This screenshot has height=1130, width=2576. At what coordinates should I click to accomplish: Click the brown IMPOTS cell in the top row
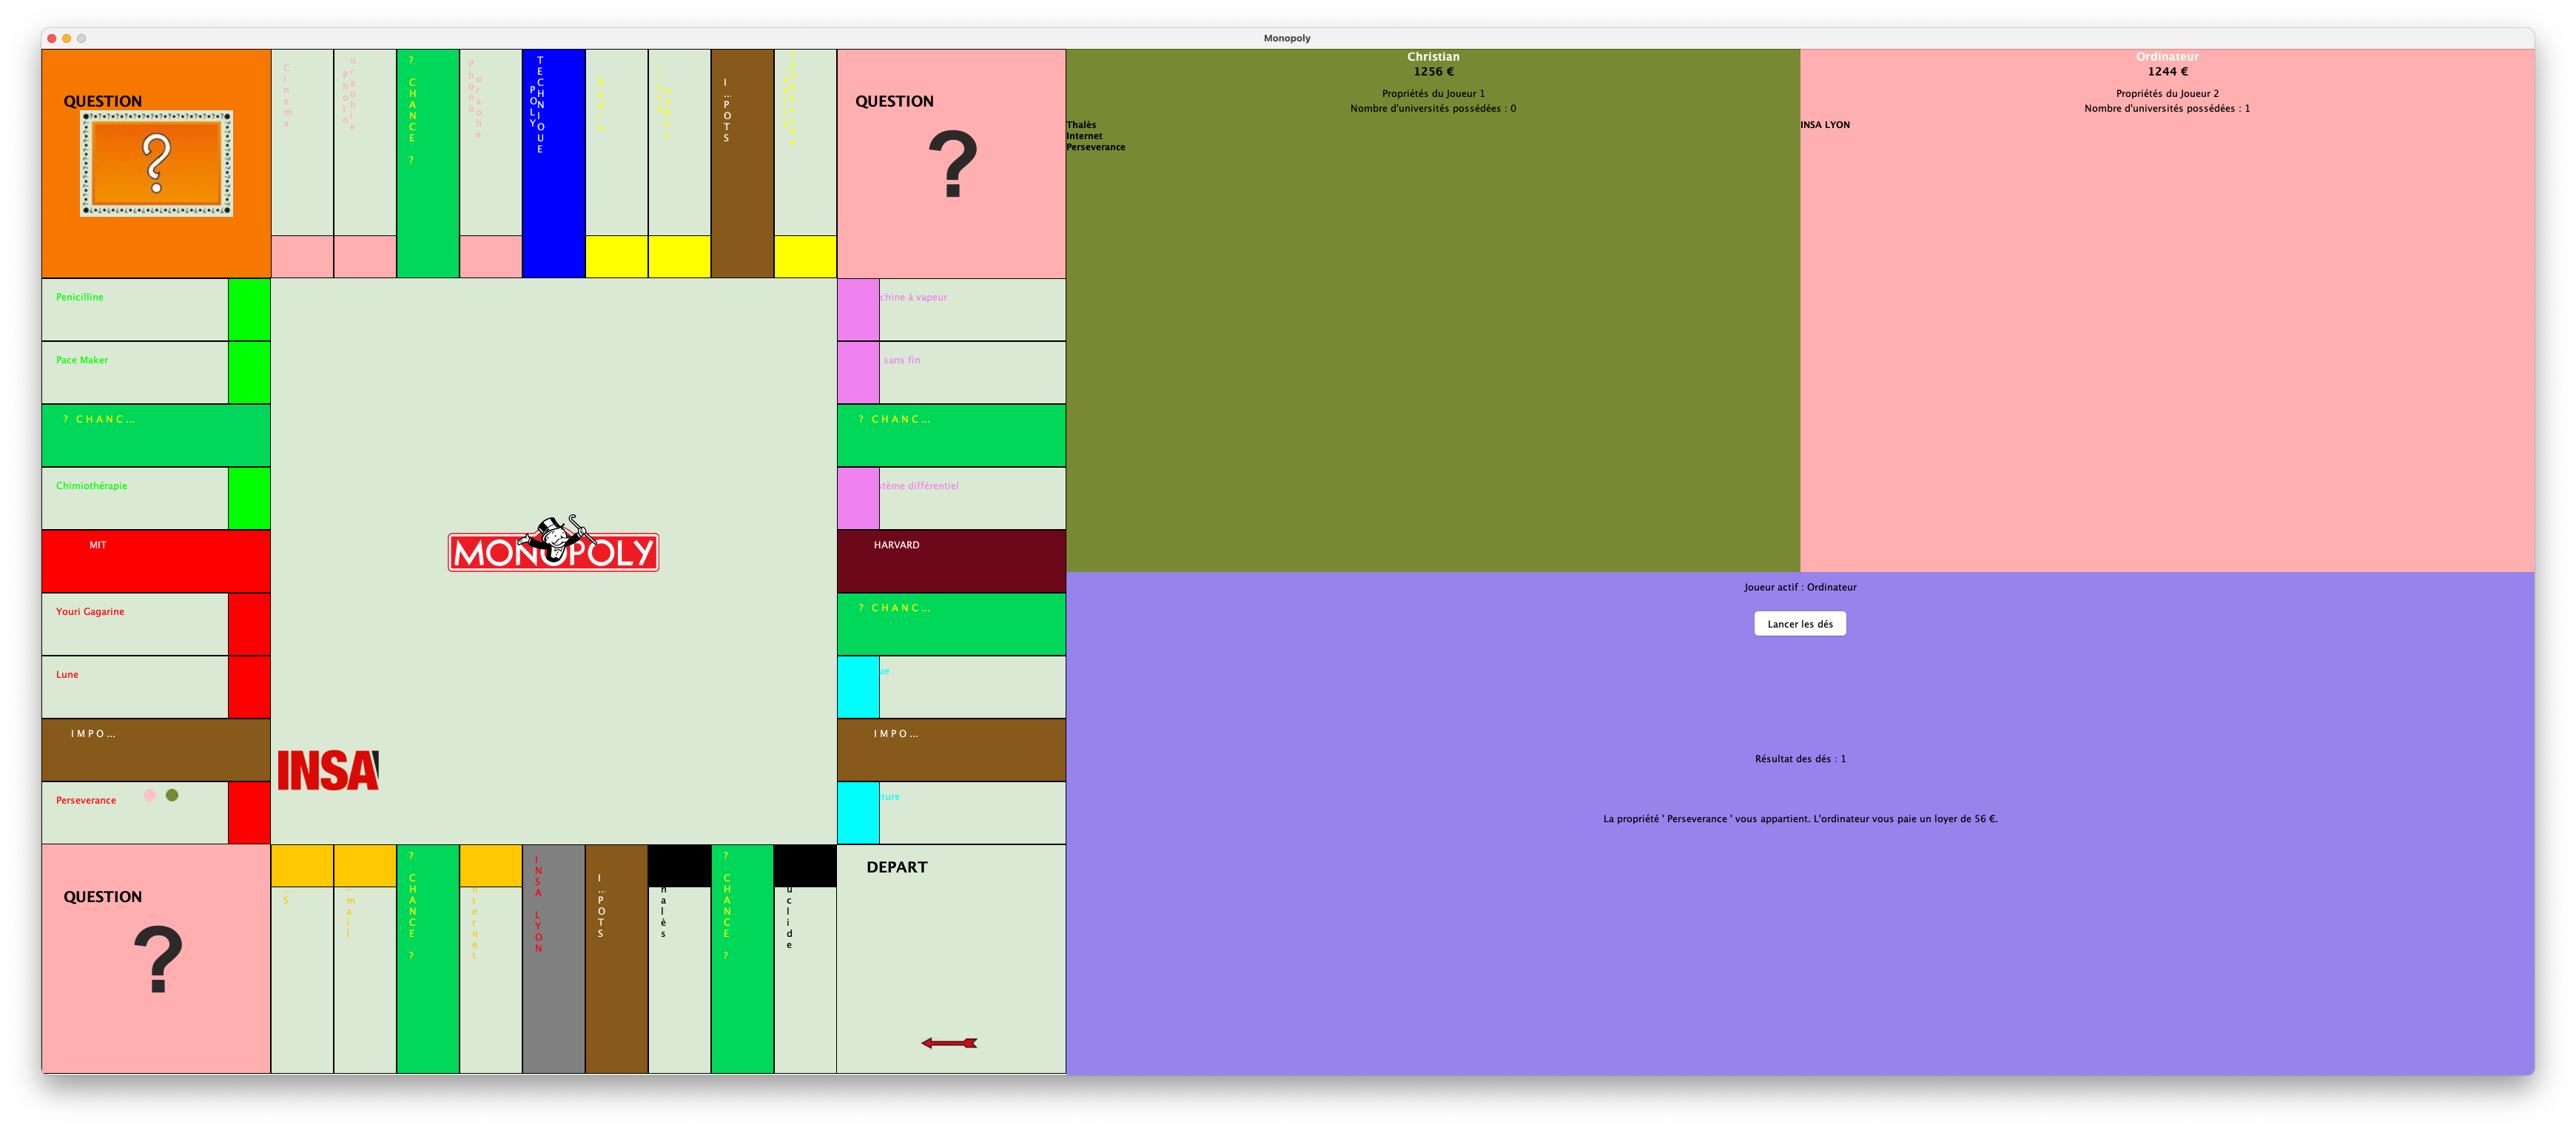[x=742, y=163]
